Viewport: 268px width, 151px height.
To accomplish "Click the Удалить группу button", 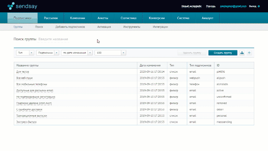I will click(x=192, y=53).
